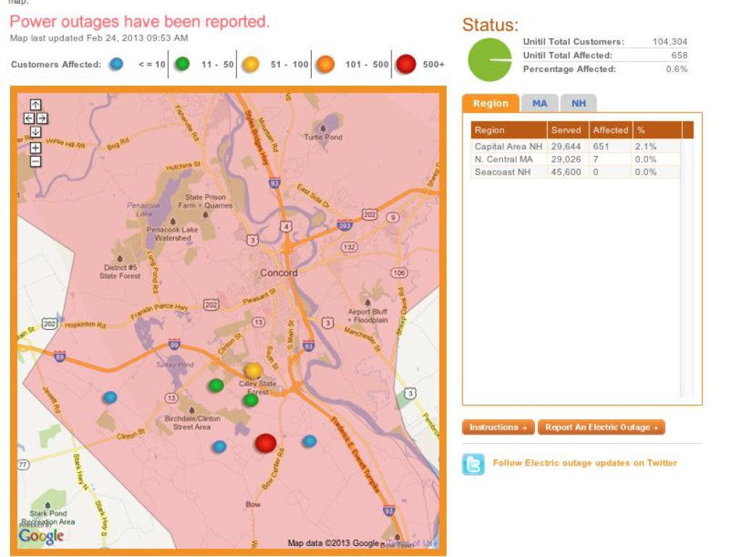Click the Twitter bird icon
Viewport: 730px width, 557px height.
coord(473,464)
